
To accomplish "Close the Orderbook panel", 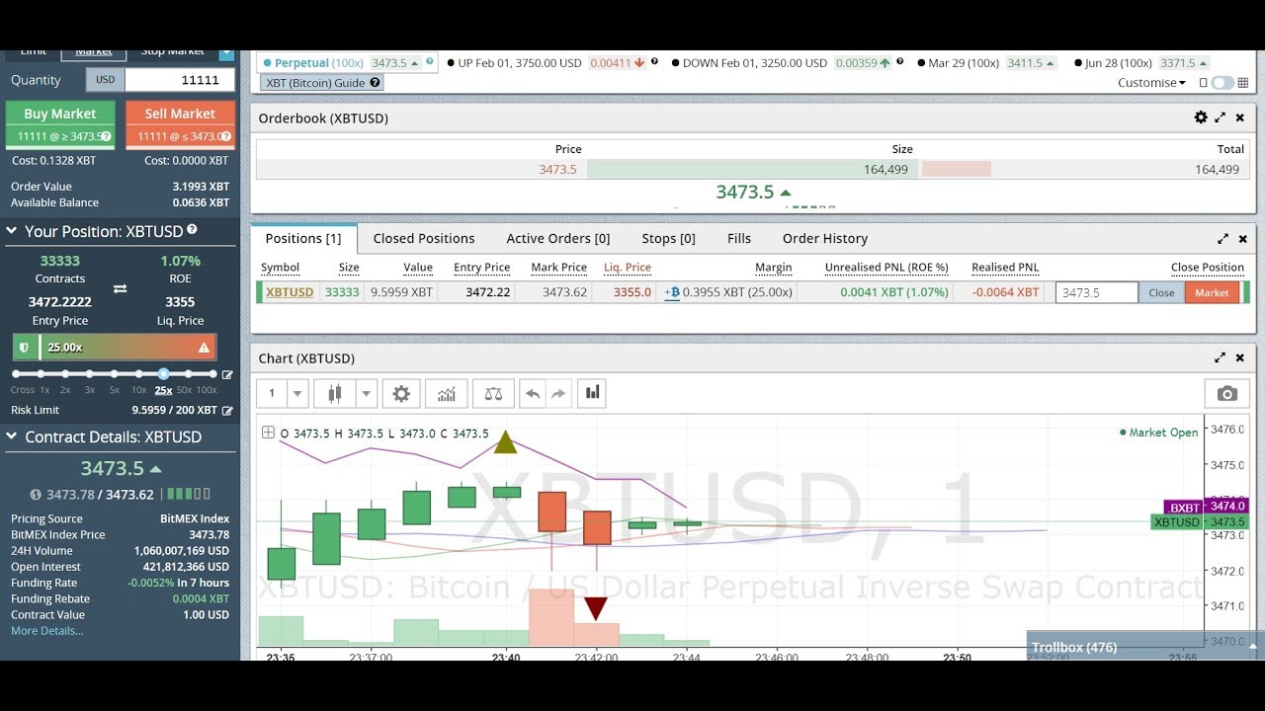I will point(1240,118).
